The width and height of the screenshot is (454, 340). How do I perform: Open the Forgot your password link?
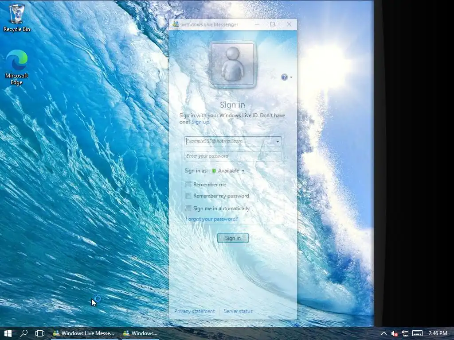[211, 219]
